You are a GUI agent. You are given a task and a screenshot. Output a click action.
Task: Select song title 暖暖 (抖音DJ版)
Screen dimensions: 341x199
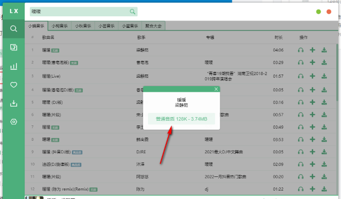57,152
